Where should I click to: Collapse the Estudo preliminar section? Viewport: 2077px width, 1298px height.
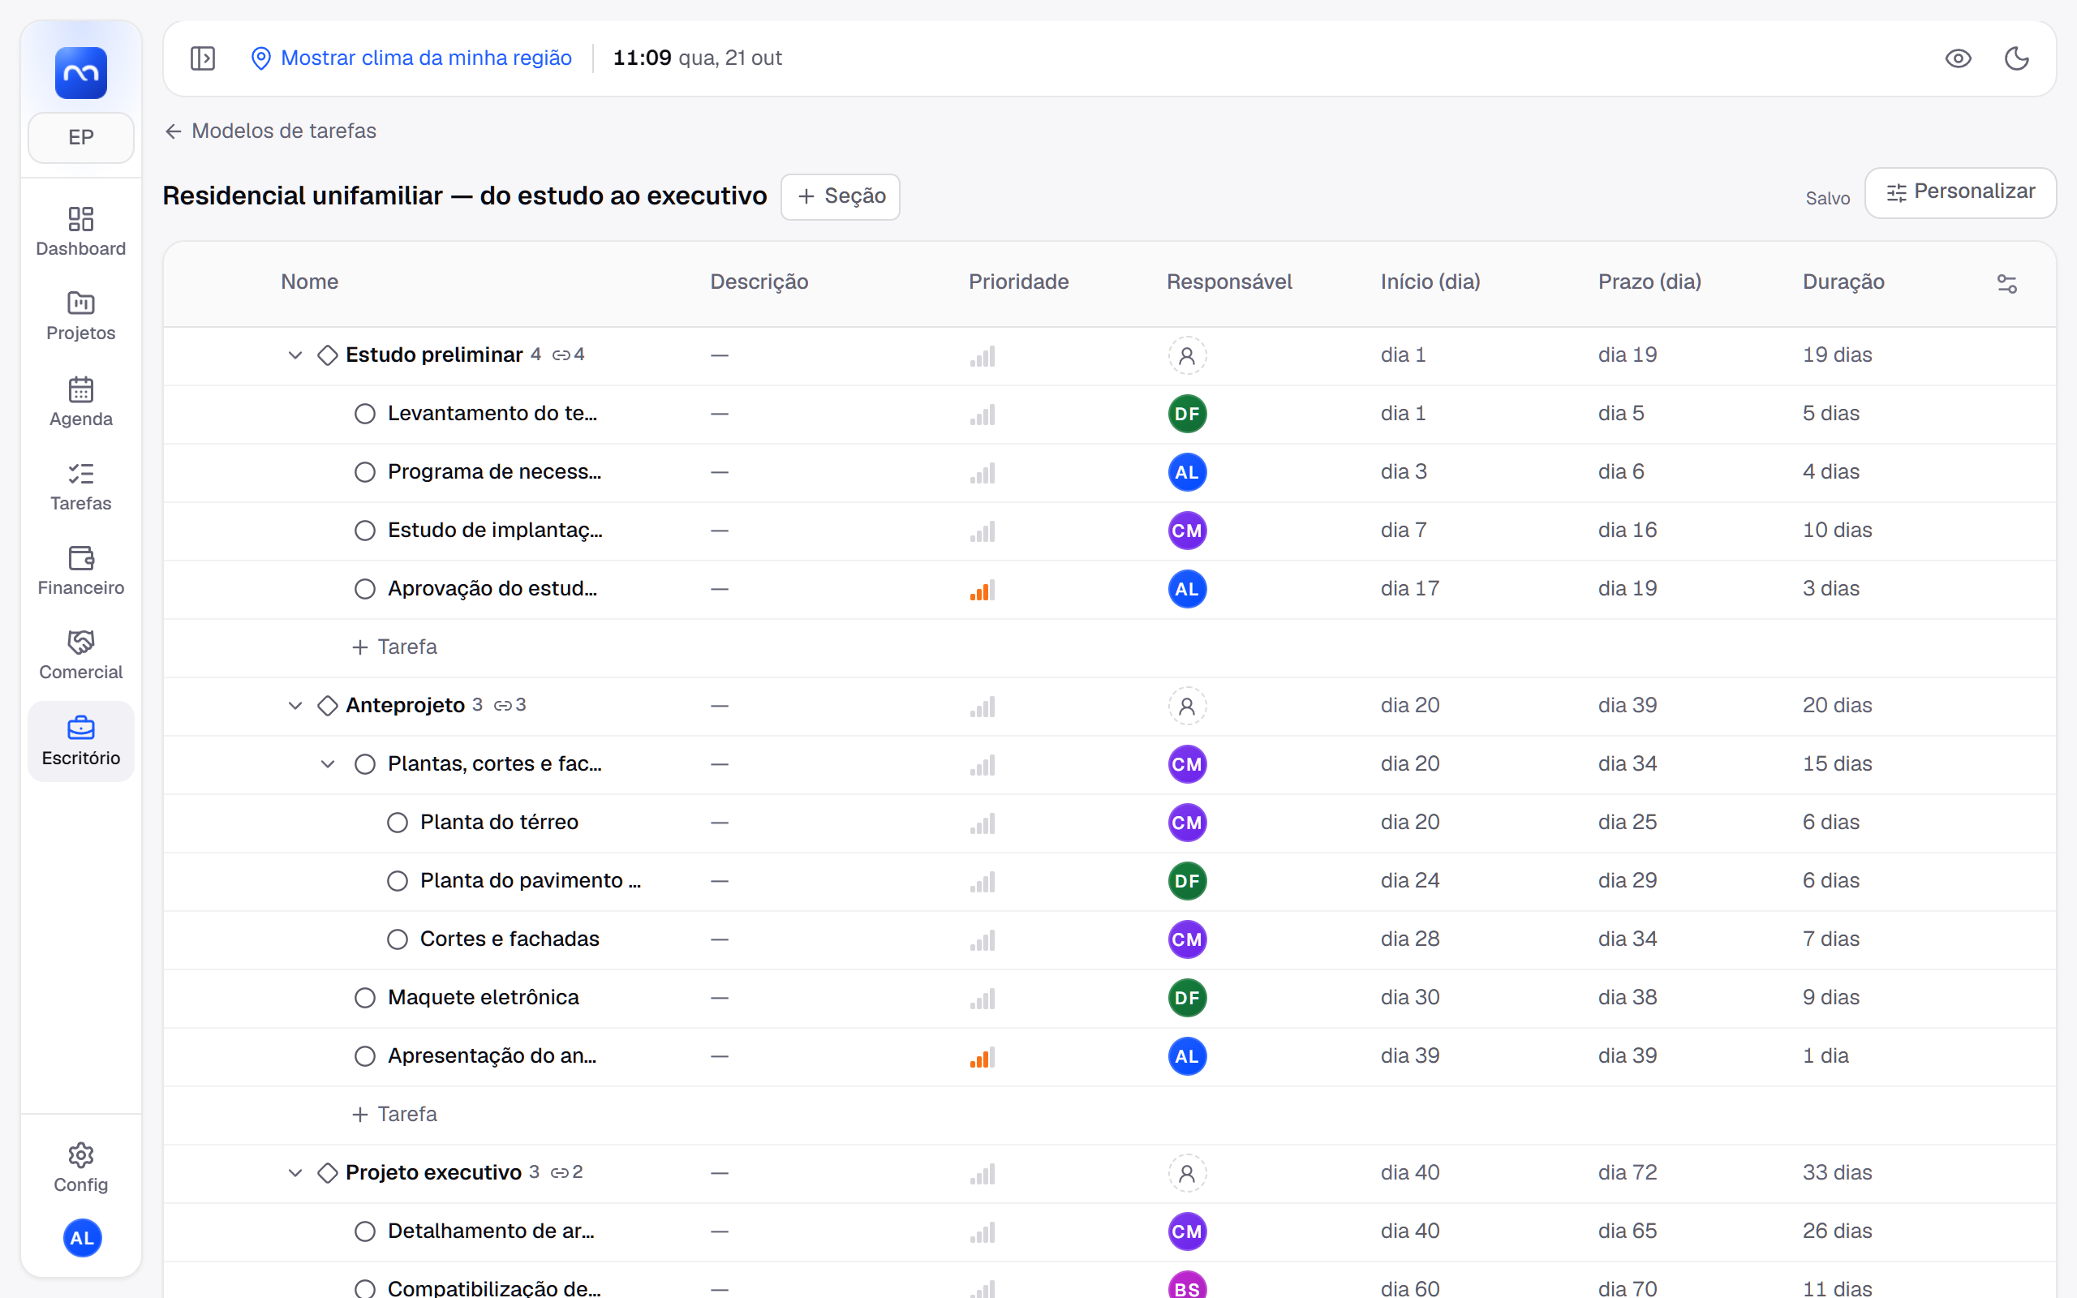[295, 355]
